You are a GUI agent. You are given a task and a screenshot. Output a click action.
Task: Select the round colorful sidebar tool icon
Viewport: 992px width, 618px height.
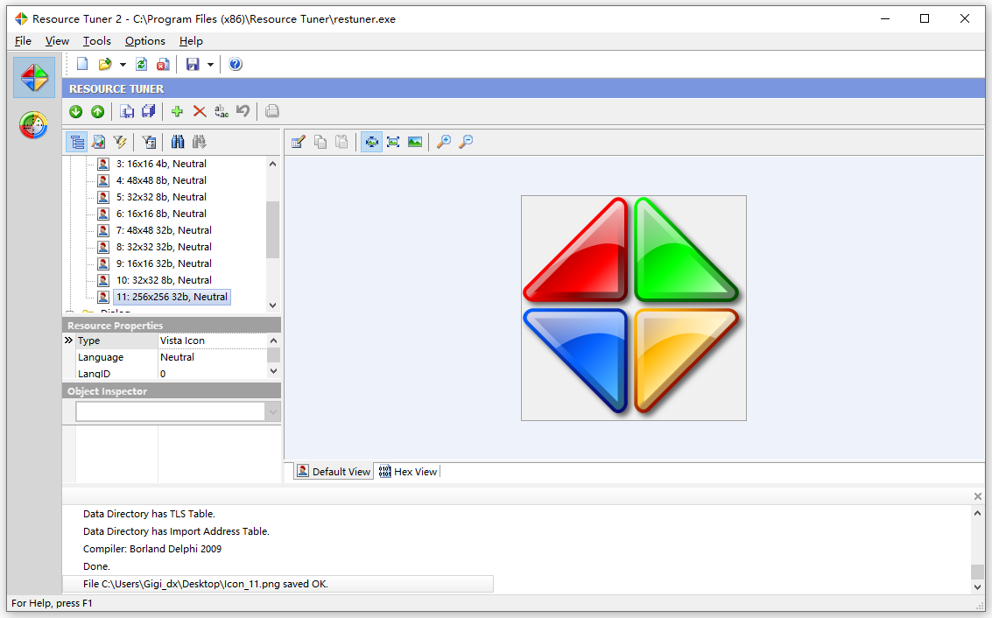pos(33,125)
